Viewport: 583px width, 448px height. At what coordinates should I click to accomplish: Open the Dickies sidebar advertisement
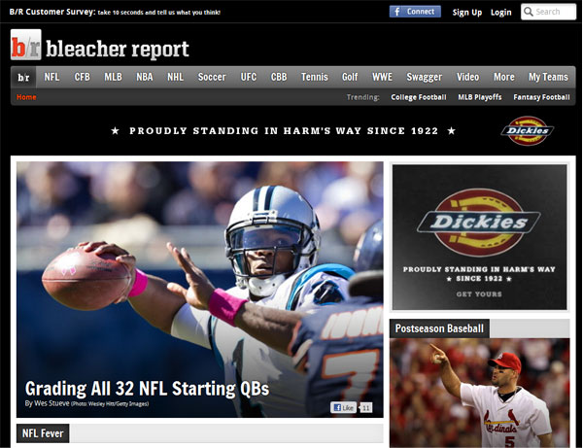[x=479, y=236]
